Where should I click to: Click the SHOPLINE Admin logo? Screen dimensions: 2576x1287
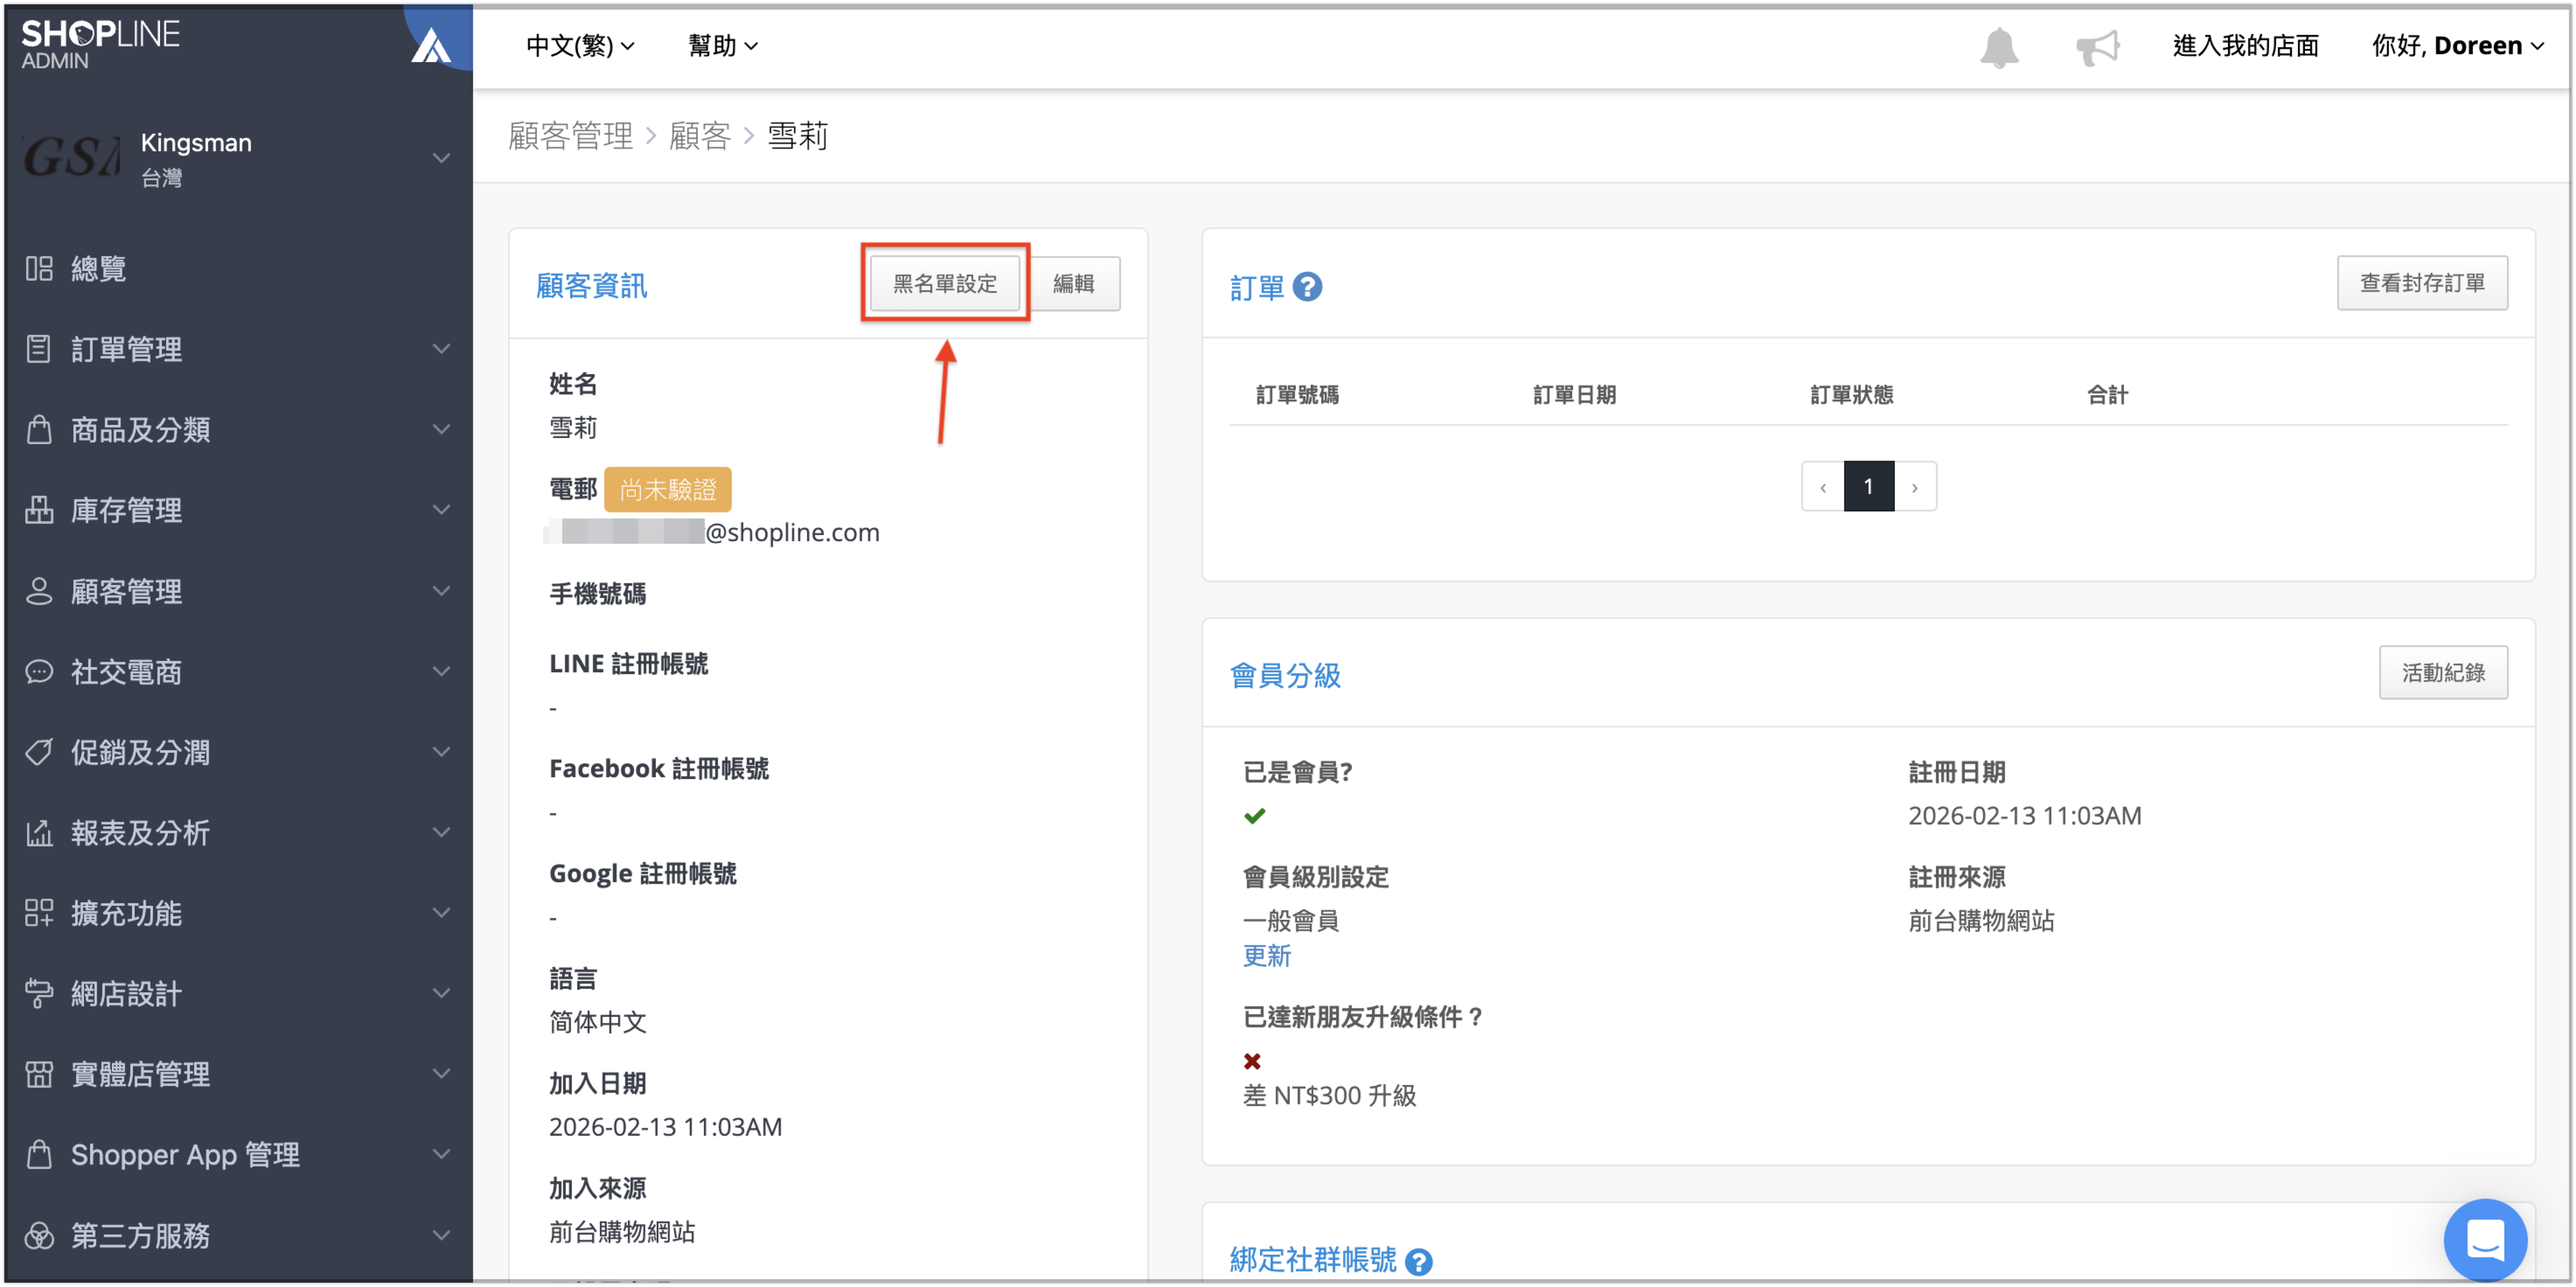[x=100, y=45]
